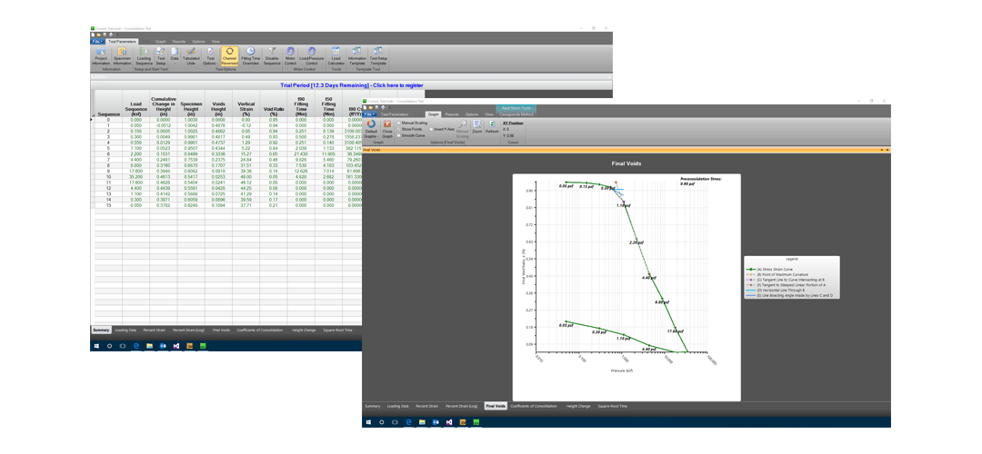Image resolution: width=982 pixels, height=454 pixels.
Task: Switch to Reports ribbon tab in front window
Action: [x=452, y=114]
